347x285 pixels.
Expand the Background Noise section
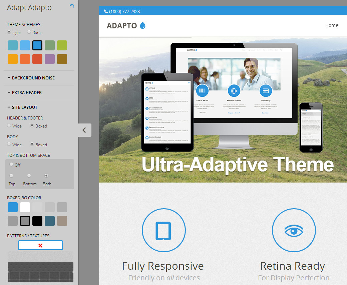[33, 78]
